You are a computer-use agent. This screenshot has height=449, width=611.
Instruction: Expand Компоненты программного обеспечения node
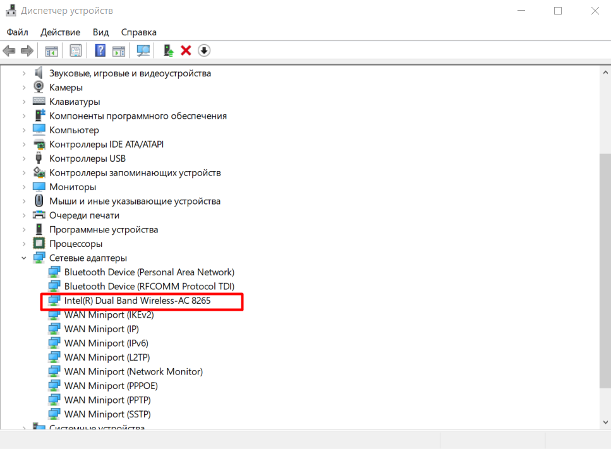tap(24, 116)
